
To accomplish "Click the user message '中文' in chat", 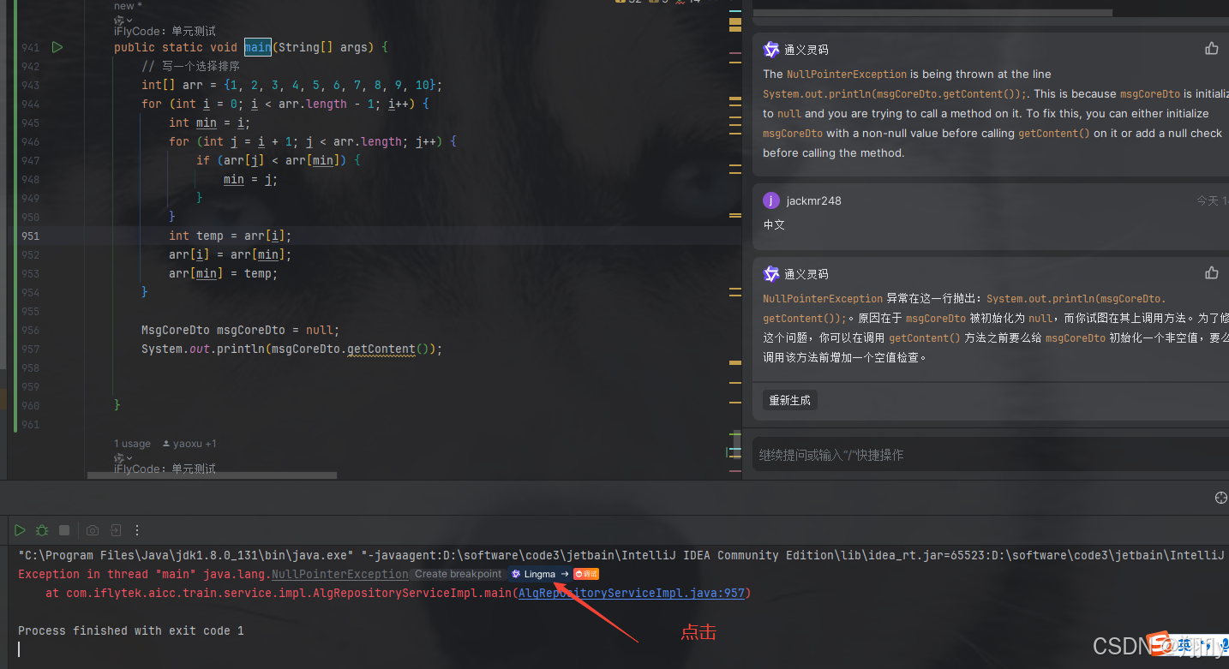I will click(774, 224).
